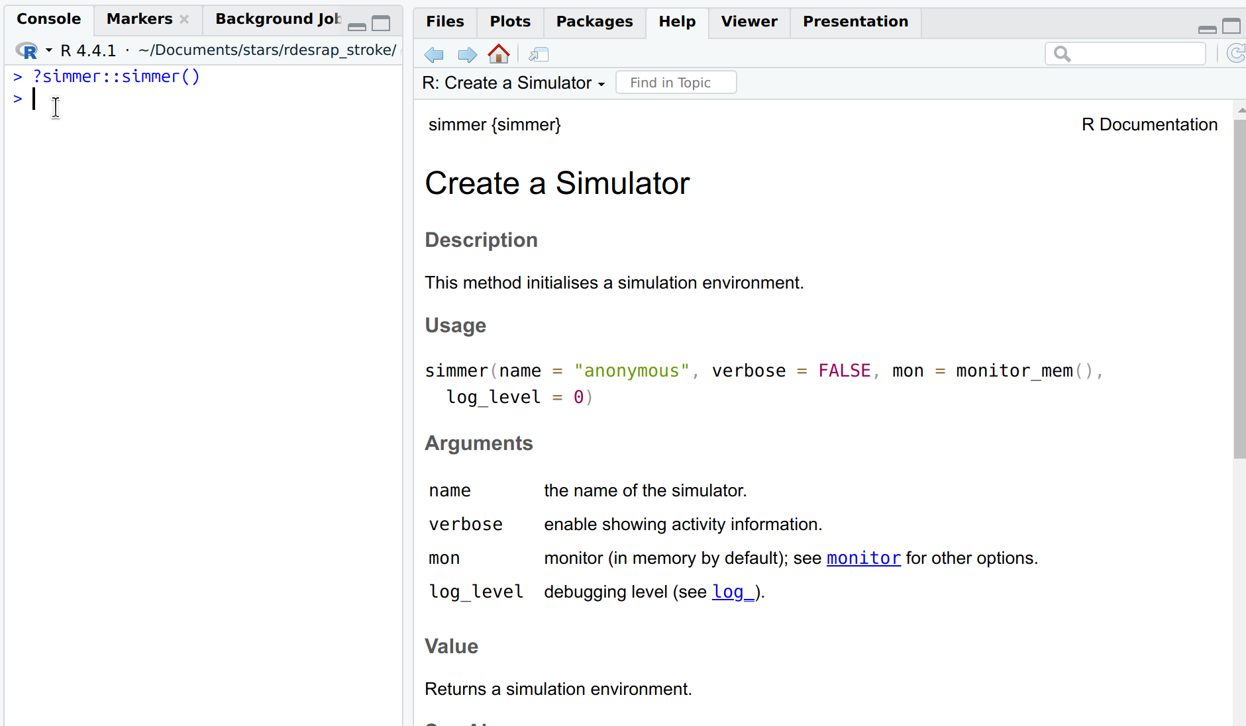Go back to previous help topic
The height and width of the screenshot is (726, 1246).
point(434,54)
